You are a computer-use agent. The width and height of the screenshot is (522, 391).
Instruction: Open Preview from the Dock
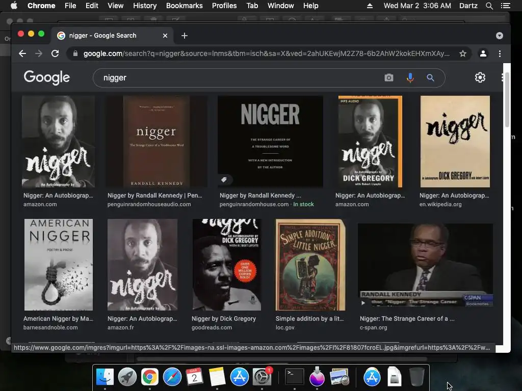coord(339,377)
